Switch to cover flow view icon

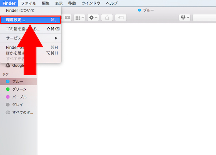67,18
